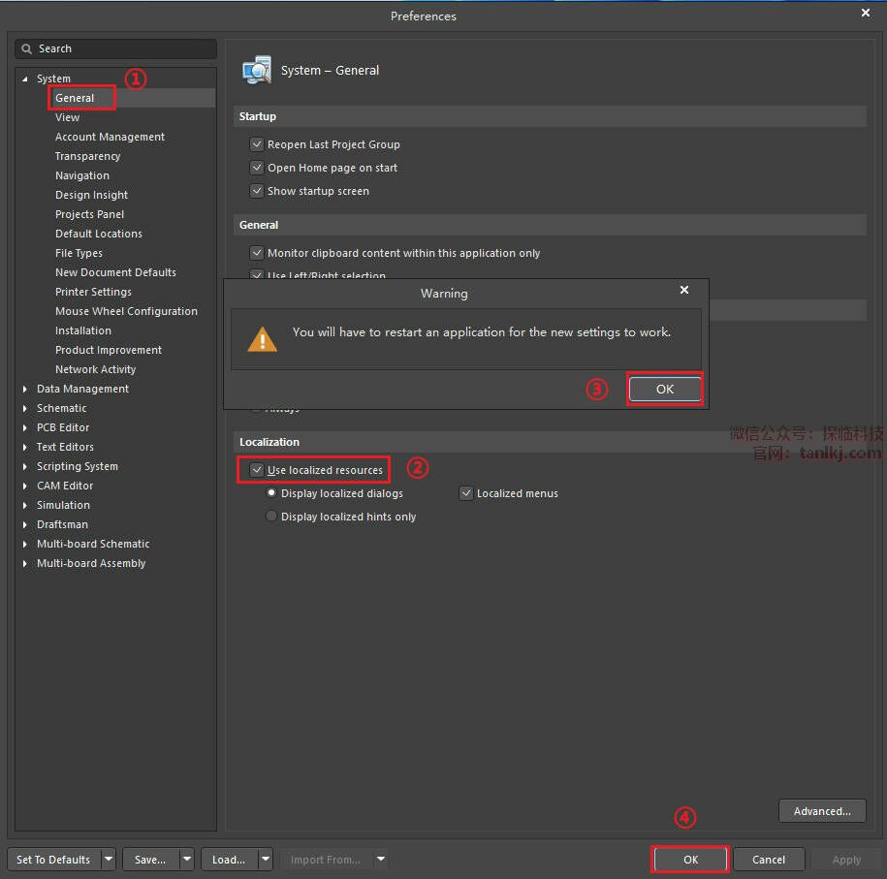Click the Load... button
Screen dimensions: 887x879
229,860
